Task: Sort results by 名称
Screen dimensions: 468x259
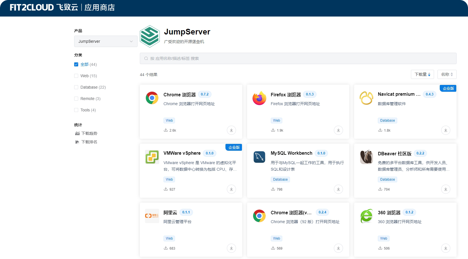Action: click(x=446, y=74)
